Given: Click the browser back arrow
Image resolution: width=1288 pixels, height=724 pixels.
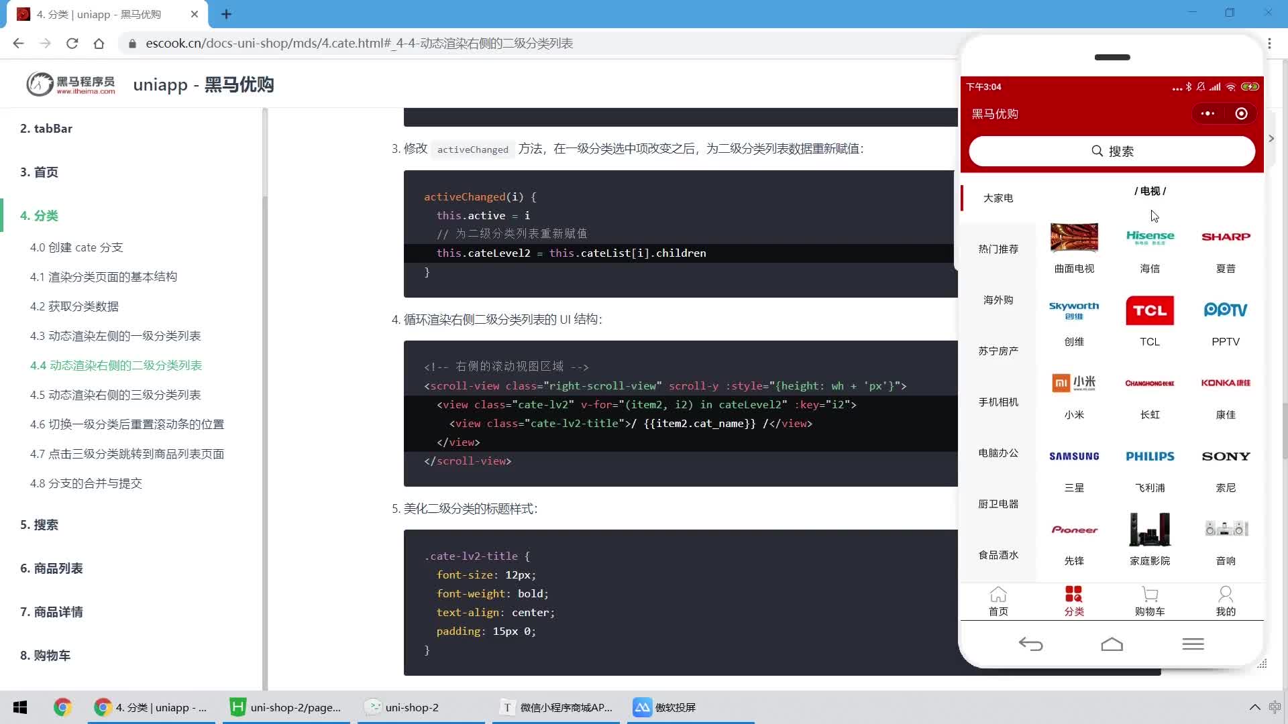Looking at the screenshot, I should [18, 44].
